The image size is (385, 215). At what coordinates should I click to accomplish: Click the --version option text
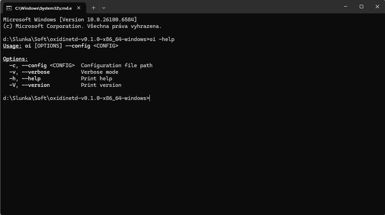(x=36, y=85)
